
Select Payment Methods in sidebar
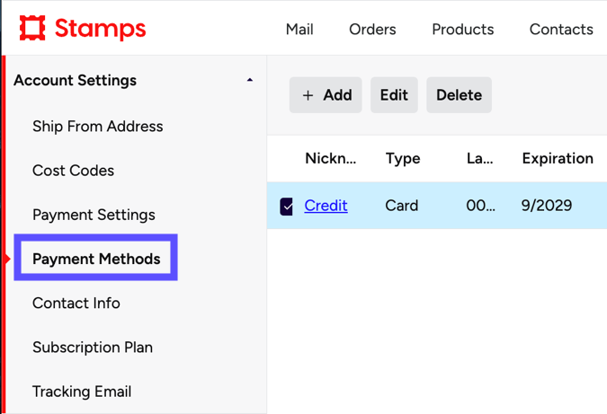(96, 258)
